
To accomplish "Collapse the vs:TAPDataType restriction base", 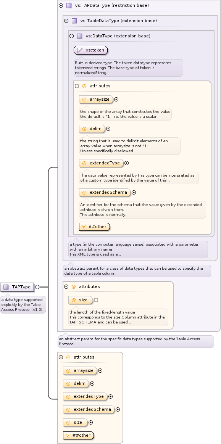I will click(61, 5).
